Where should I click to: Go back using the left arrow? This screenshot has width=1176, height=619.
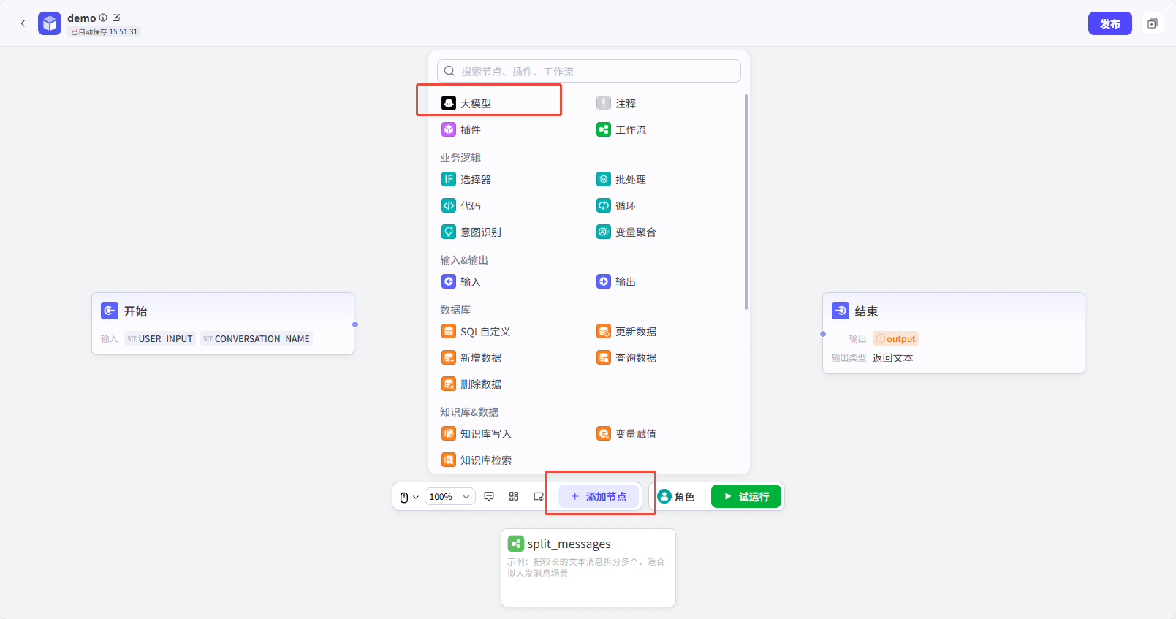[23, 23]
